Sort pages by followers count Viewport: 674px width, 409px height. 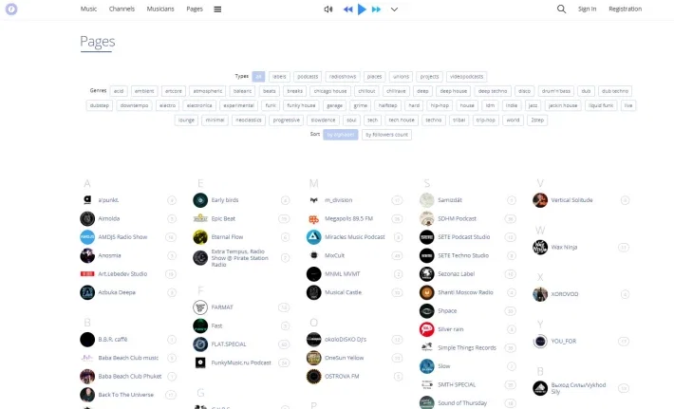coord(386,135)
